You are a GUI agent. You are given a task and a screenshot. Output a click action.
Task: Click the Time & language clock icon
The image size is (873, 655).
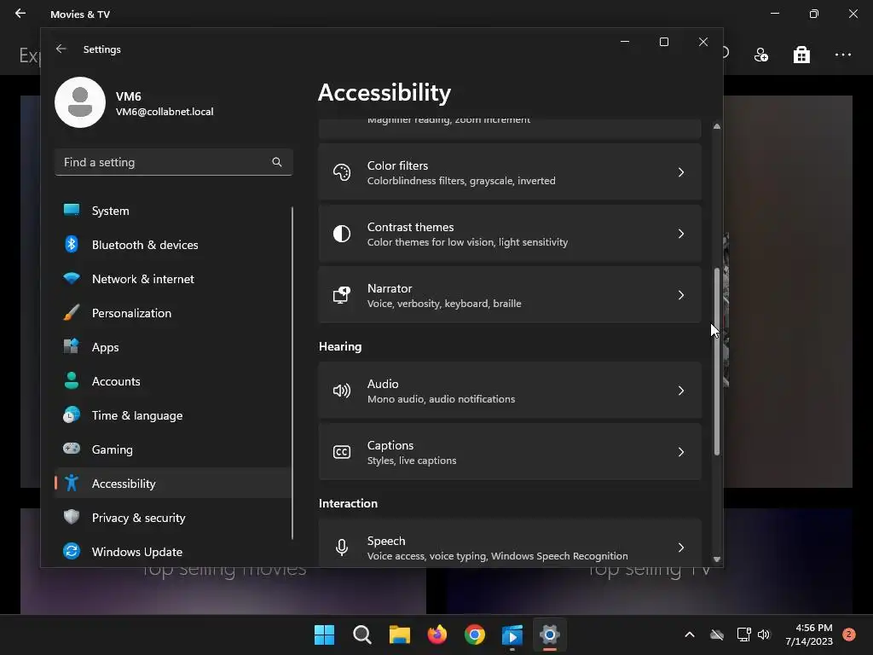pyautogui.click(x=72, y=415)
